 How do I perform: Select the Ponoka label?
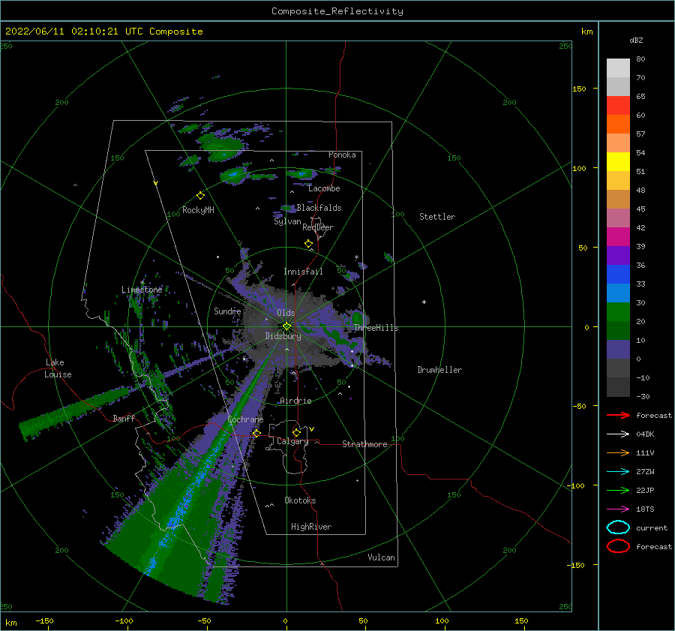point(342,155)
